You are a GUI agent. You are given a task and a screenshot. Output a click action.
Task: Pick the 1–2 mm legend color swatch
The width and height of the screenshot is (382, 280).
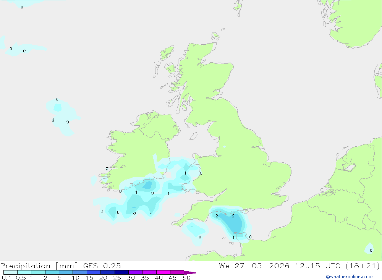(38, 272)
